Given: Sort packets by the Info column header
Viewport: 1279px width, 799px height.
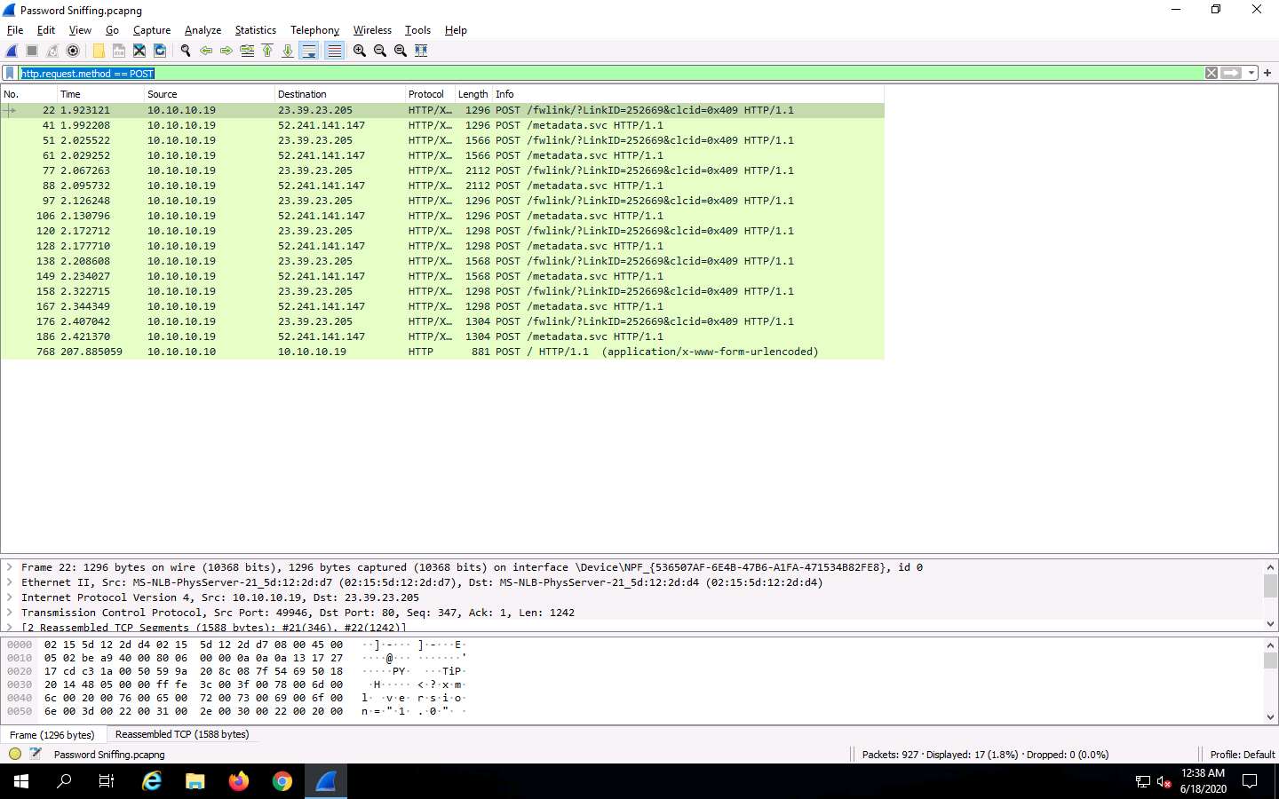Looking at the screenshot, I should tap(688, 94).
